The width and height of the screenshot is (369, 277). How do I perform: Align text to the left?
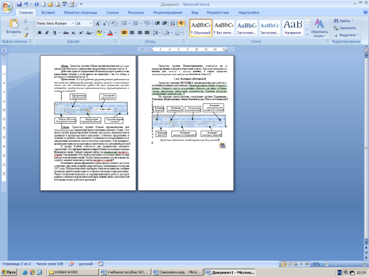(124, 33)
